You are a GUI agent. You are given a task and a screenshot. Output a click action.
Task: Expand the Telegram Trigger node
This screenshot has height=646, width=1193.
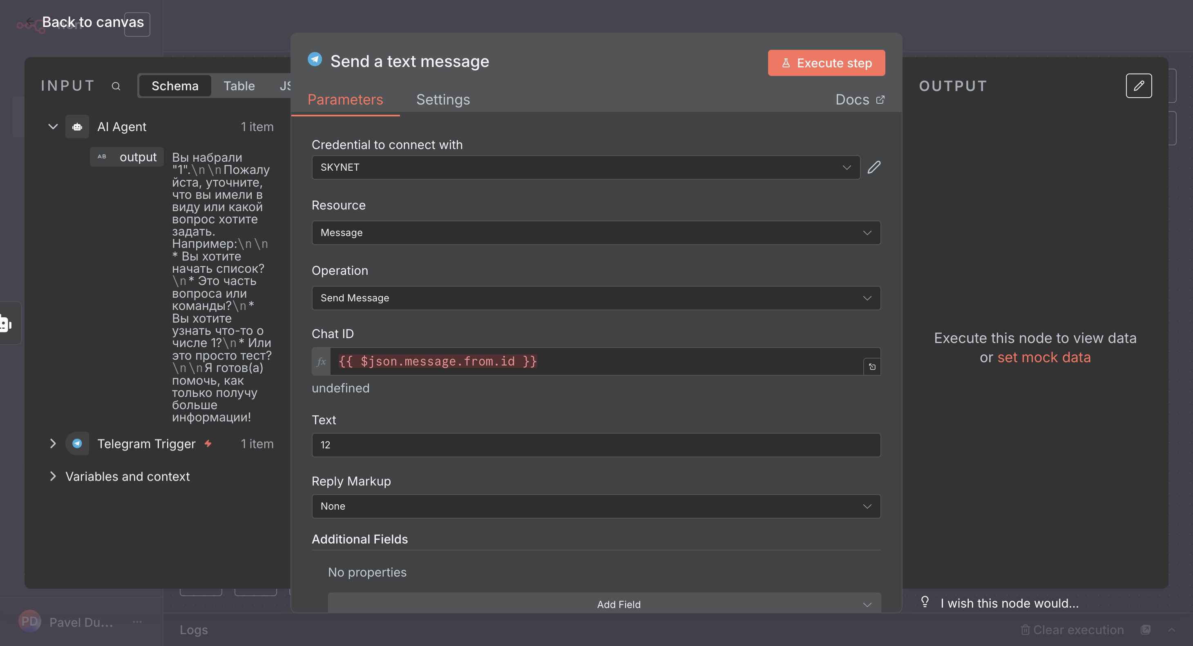click(x=53, y=443)
